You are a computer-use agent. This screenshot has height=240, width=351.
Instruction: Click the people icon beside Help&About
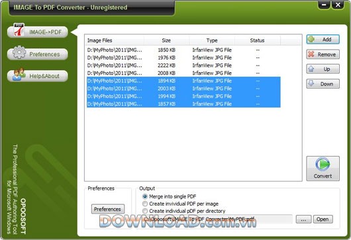(x=19, y=74)
